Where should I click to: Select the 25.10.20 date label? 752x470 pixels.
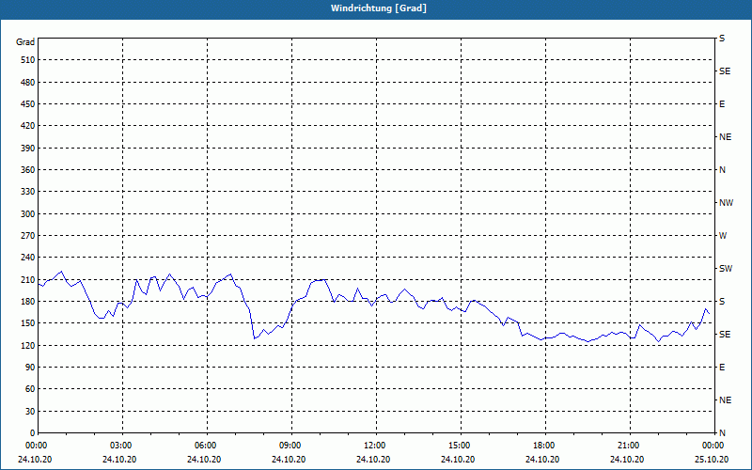pyautogui.click(x=712, y=459)
